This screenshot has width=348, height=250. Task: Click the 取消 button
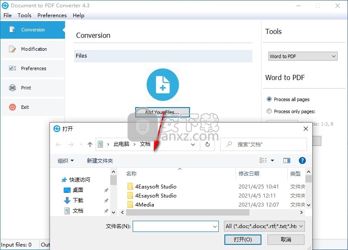point(286,240)
